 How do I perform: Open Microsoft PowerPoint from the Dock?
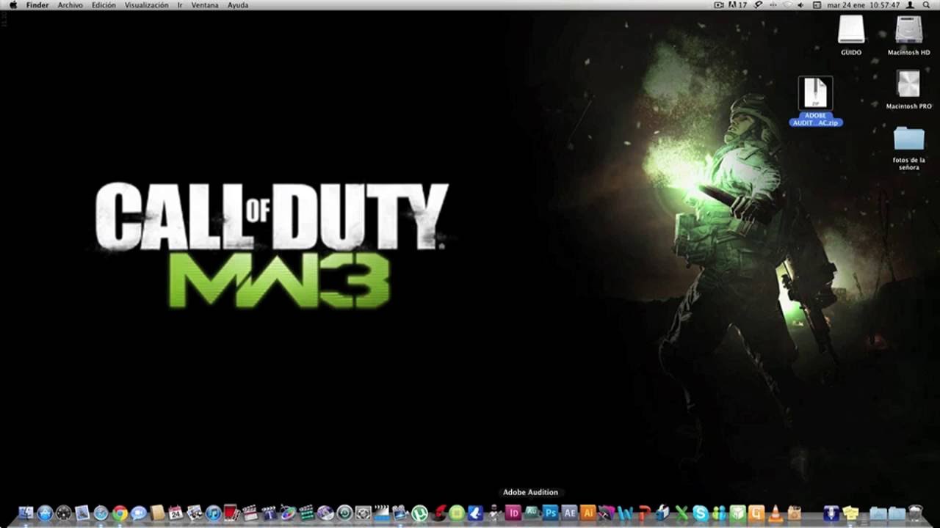[x=644, y=513]
